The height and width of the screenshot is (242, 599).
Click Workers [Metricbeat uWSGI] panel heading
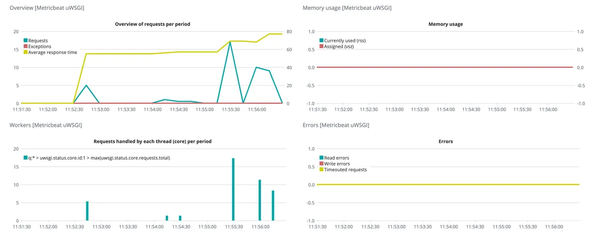pos(45,125)
